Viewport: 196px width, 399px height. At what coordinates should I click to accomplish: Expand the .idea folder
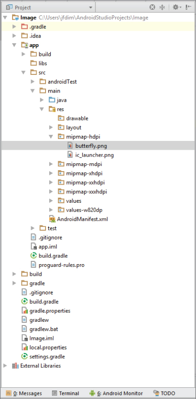pos(14,36)
